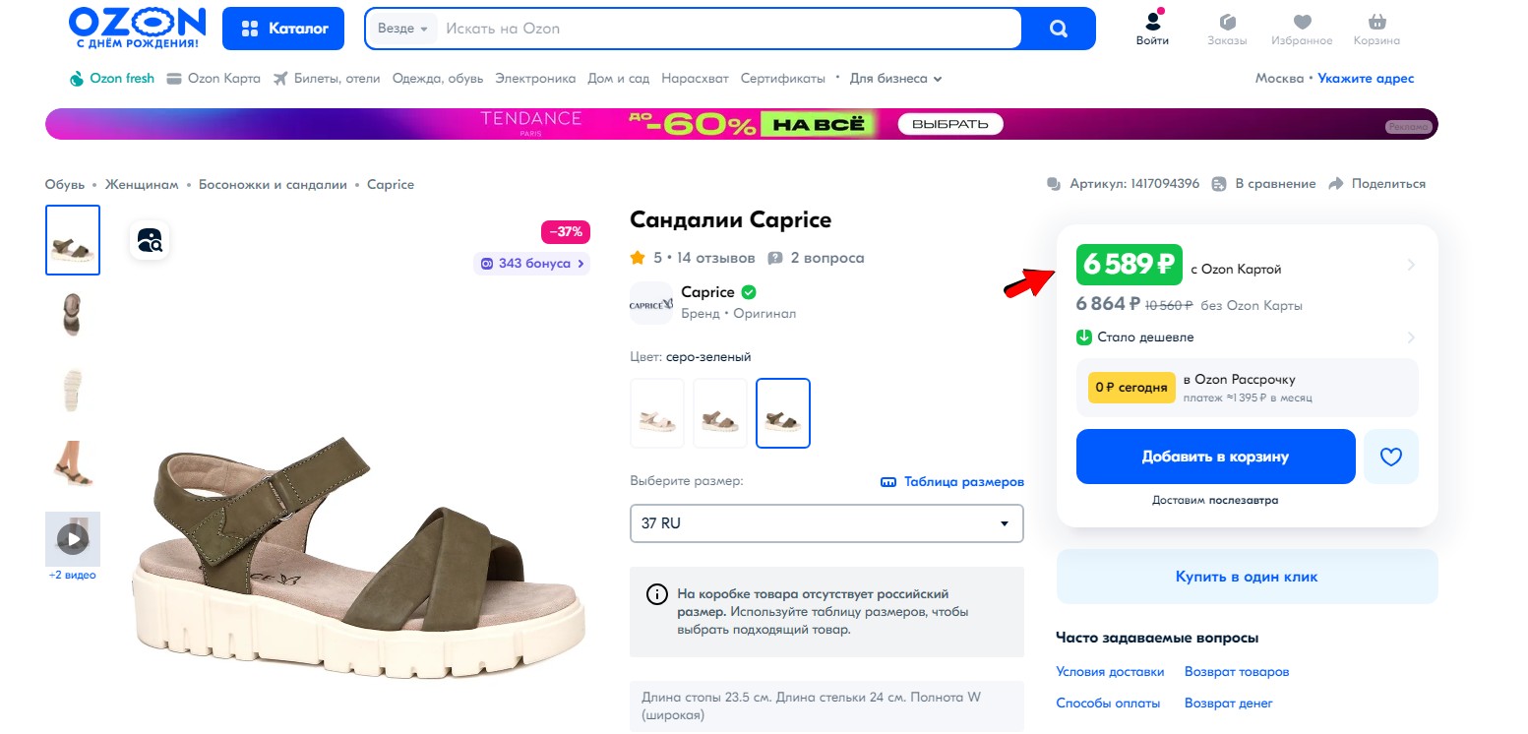Click Добавить в корзину button
The image size is (1528, 734).
pyautogui.click(x=1215, y=457)
